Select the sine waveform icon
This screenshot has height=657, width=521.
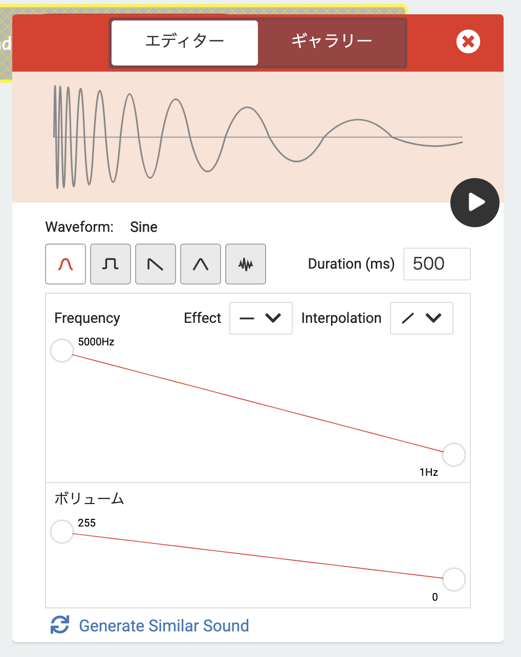tap(66, 264)
